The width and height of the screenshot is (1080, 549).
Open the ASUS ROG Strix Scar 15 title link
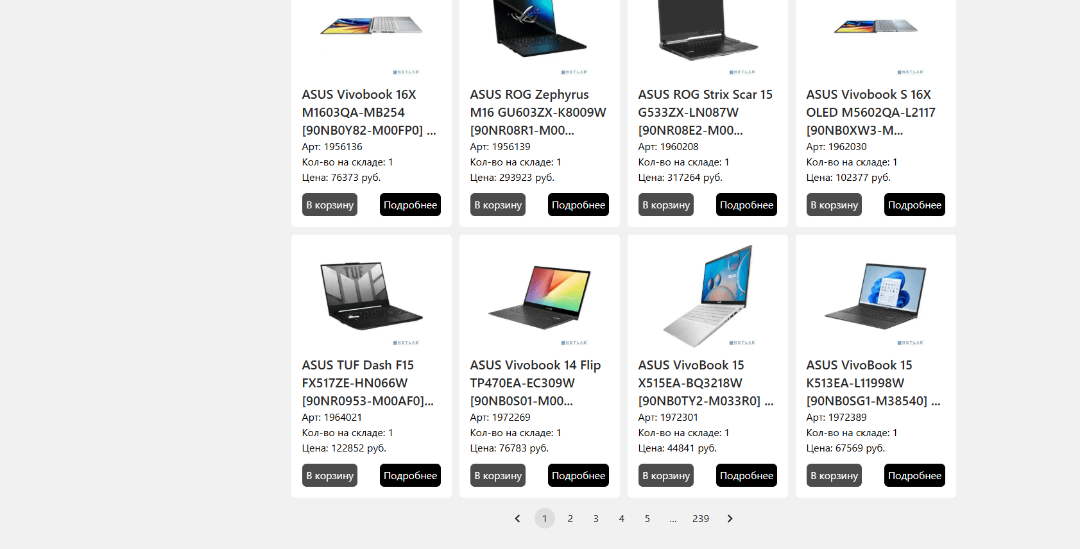pyautogui.click(x=705, y=112)
